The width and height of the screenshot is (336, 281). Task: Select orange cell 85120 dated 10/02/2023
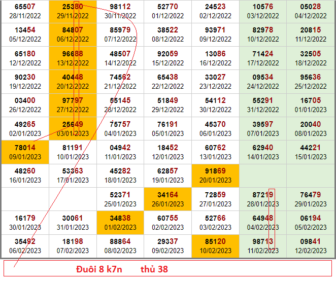click(x=215, y=246)
